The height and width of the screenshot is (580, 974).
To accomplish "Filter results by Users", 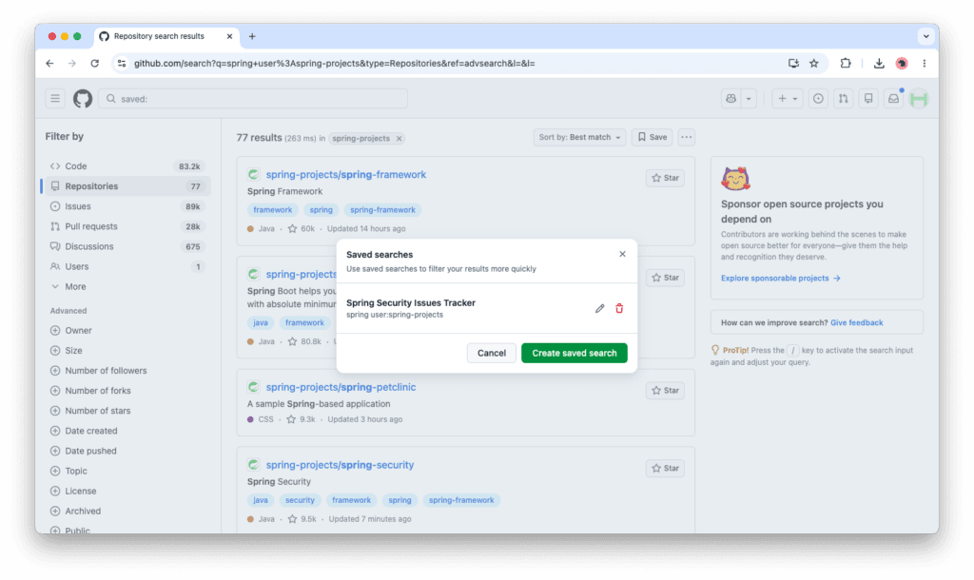I will pyautogui.click(x=127, y=266).
